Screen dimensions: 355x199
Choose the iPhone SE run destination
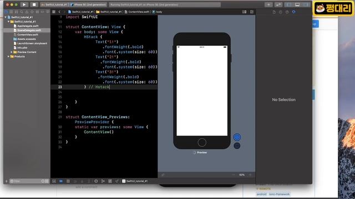89,4
